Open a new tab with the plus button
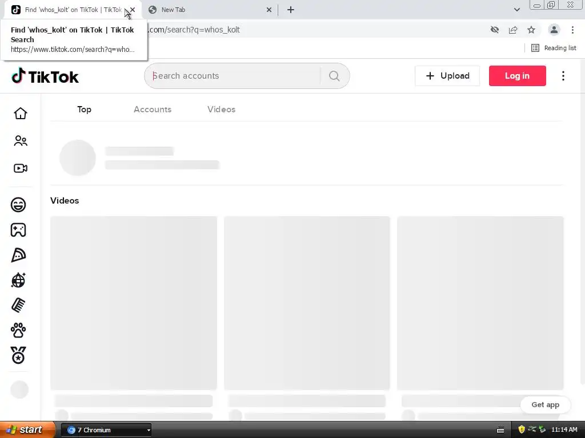The width and height of the screenshot is (585, 438). [x=291, y=10]
